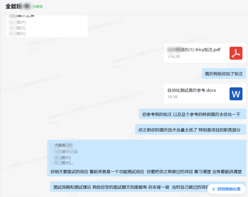Select message 你明天要面试的岗位 text
The width and height of the screenshot is (248, 197).
(146, 172)
